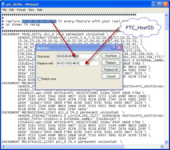Open the View menu

(x=31, y=10)
